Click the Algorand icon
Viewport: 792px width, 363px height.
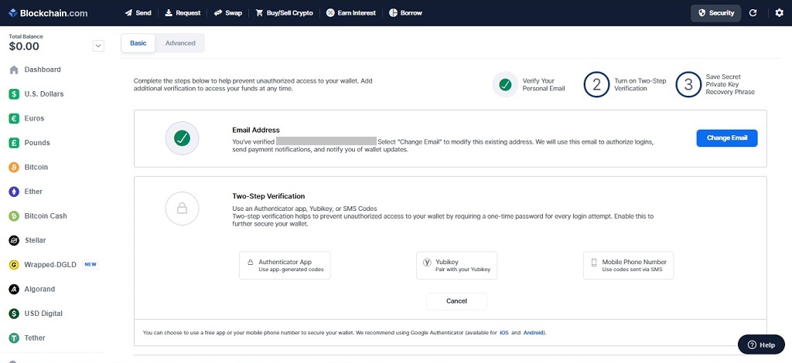[14, 290]
